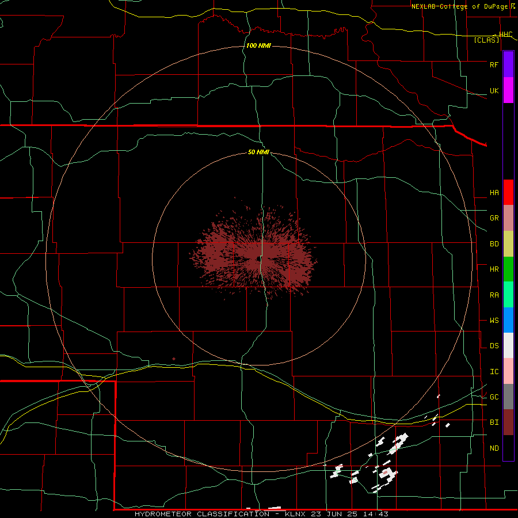Click the GC legend label
Viewport: 518px width, 518px height.
coord(494,397)
